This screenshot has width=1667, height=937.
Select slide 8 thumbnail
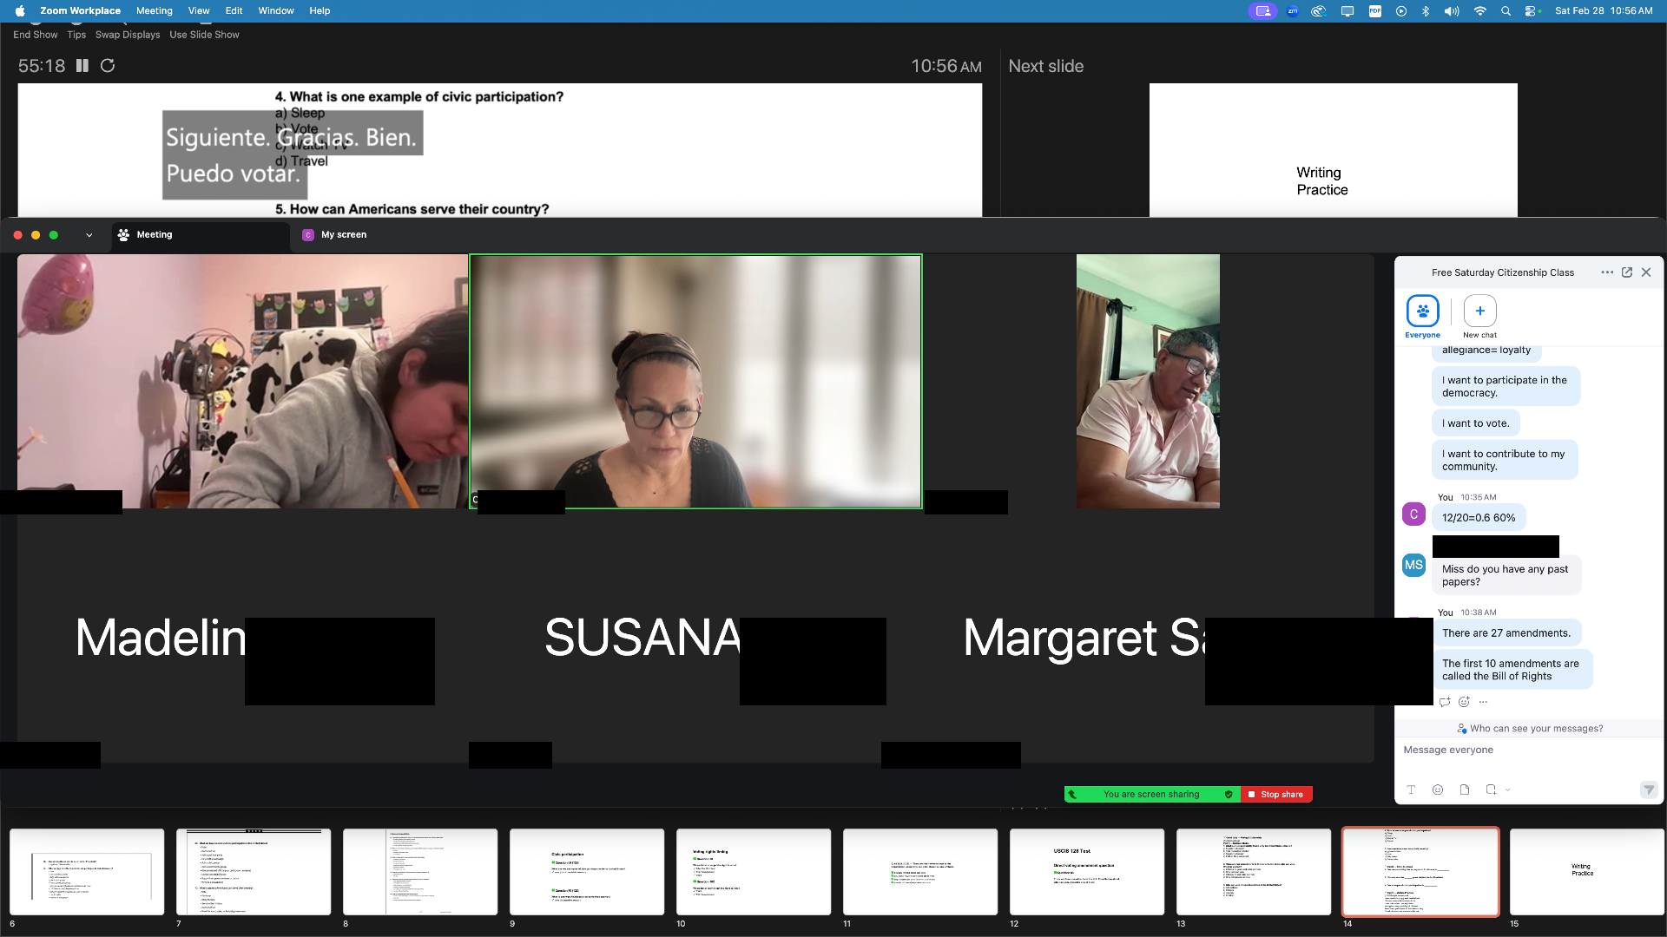coord(420,872)
